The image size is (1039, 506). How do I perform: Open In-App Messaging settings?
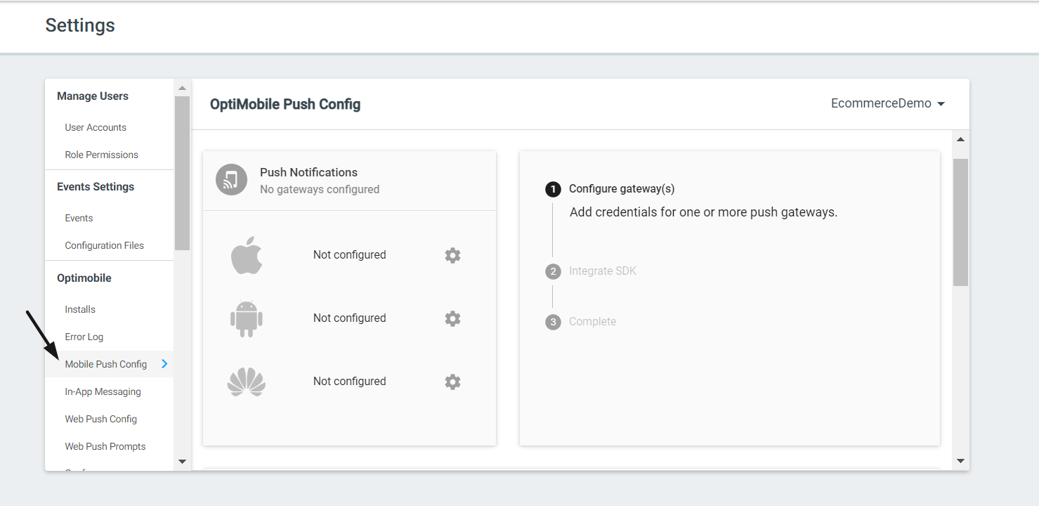103,391
